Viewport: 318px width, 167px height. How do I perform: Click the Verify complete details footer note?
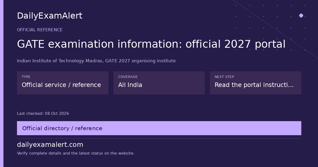[76, 153]
